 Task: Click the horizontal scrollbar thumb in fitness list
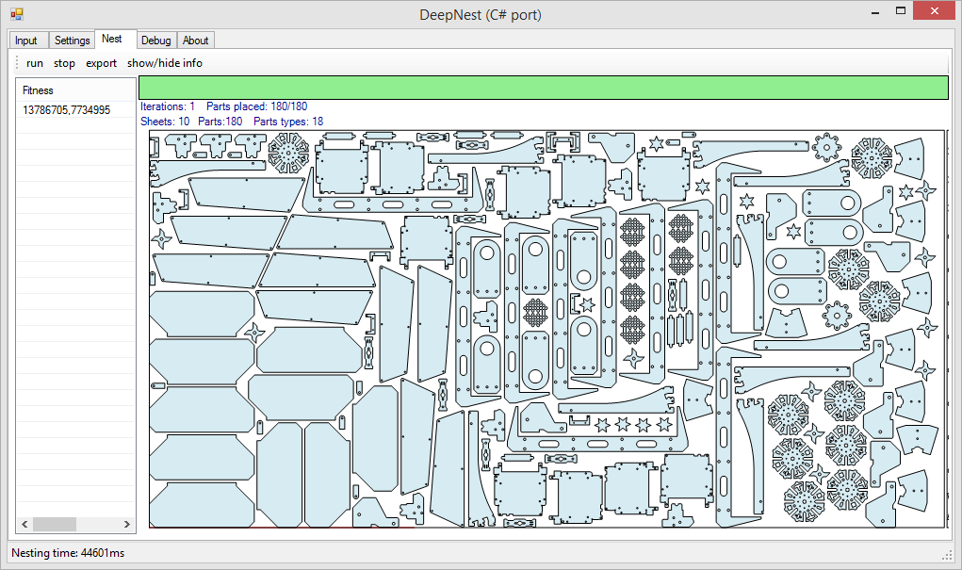pos(55,524)
